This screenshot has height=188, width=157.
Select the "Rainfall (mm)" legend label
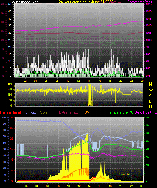pyautogui.click(x=10, y=112)
